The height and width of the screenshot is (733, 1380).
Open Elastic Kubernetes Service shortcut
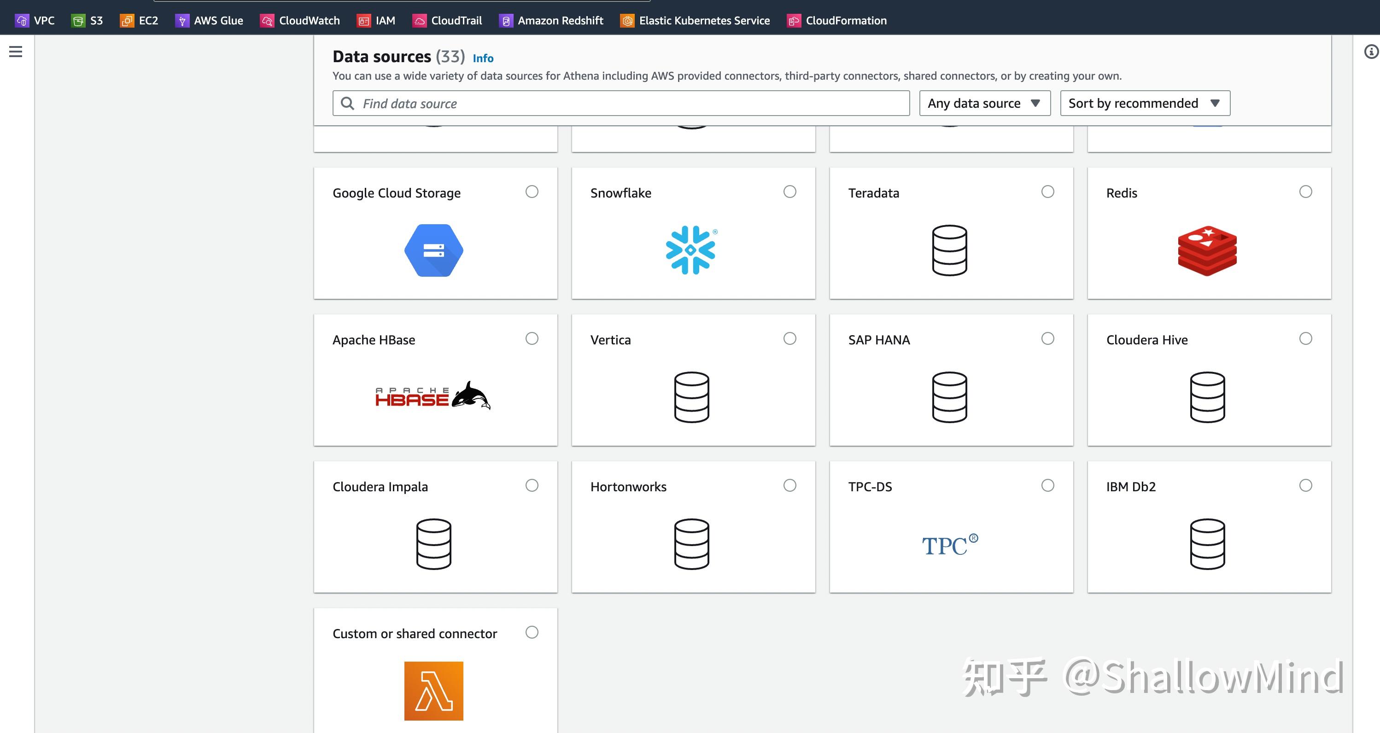[695, 20]
